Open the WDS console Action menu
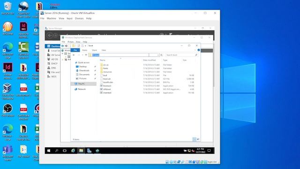300x169 pixels. coord(70,42)
